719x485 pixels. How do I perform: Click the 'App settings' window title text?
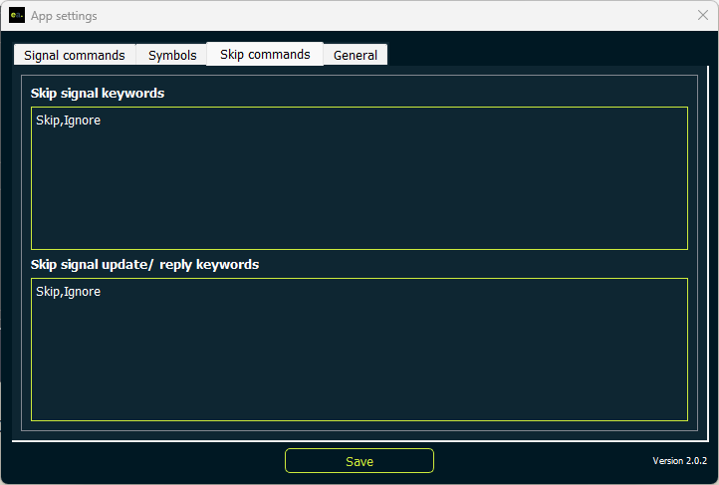point(64,16)
